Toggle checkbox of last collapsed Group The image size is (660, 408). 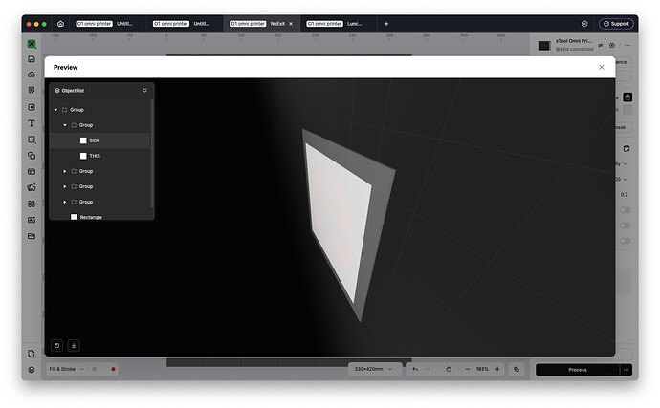74,203
